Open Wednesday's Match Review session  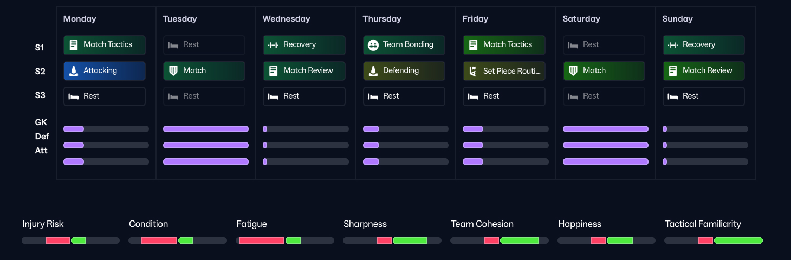(304, 71)
